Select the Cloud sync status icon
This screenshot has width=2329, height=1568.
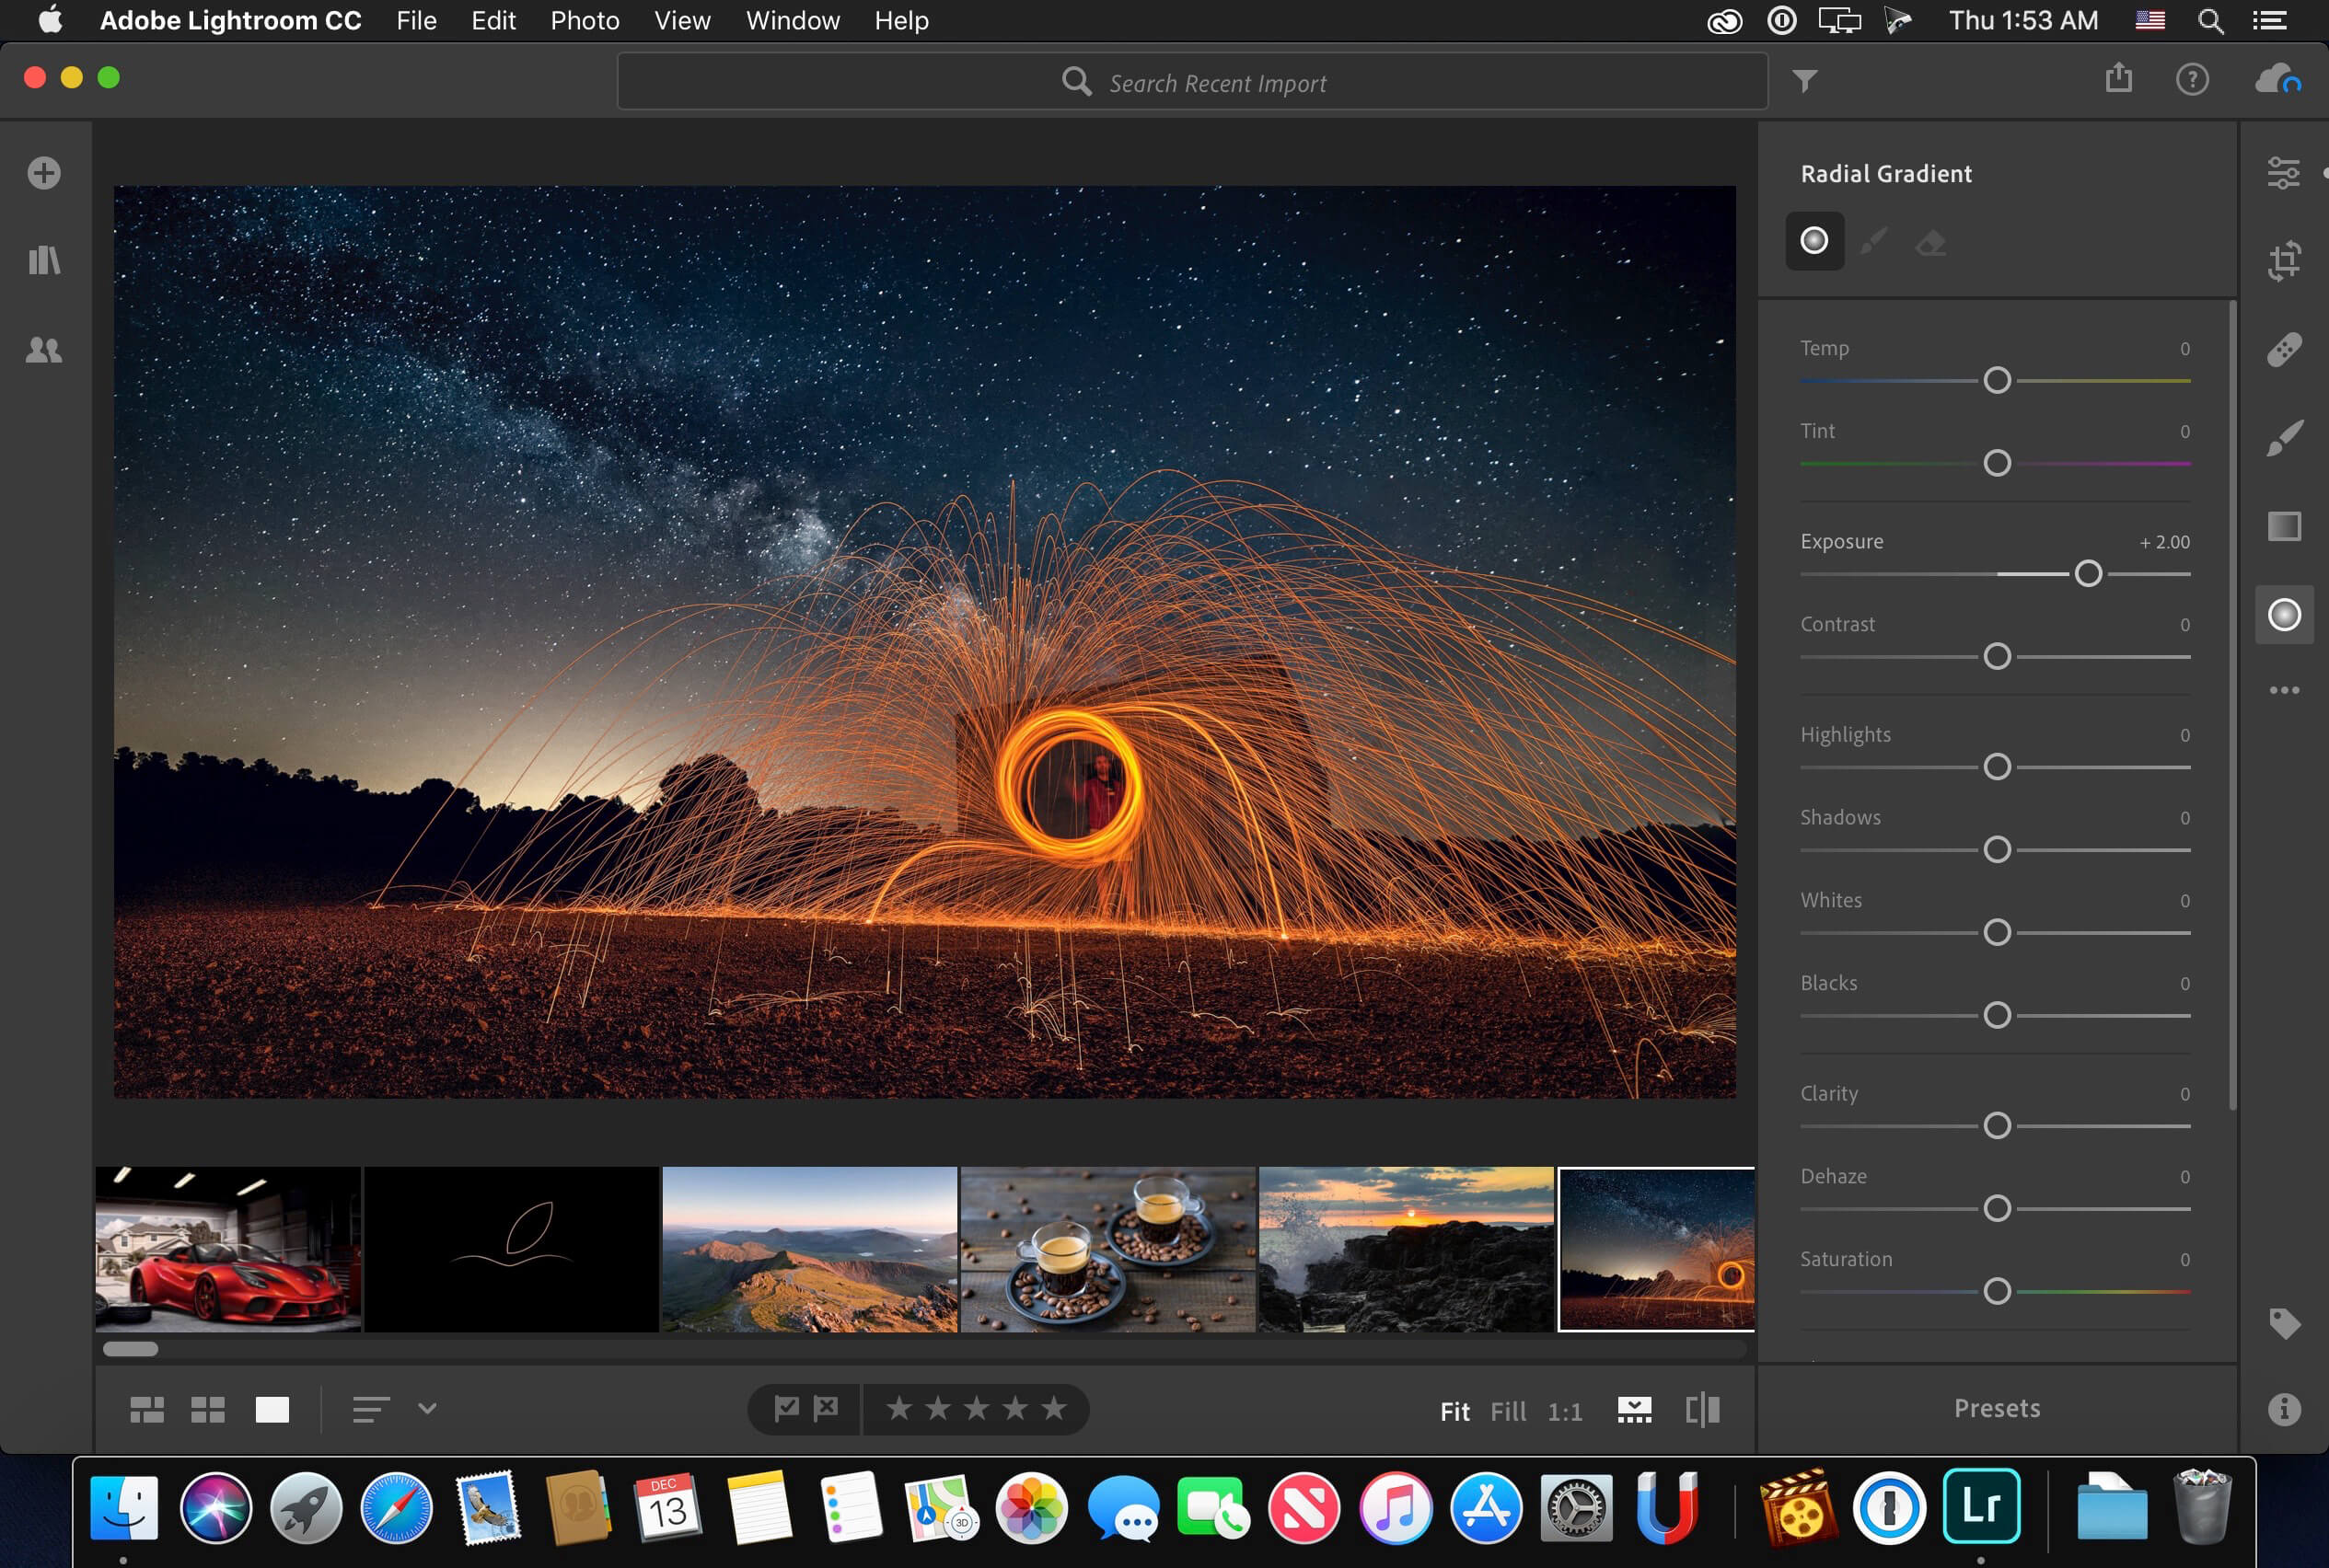pos(2280,82)
